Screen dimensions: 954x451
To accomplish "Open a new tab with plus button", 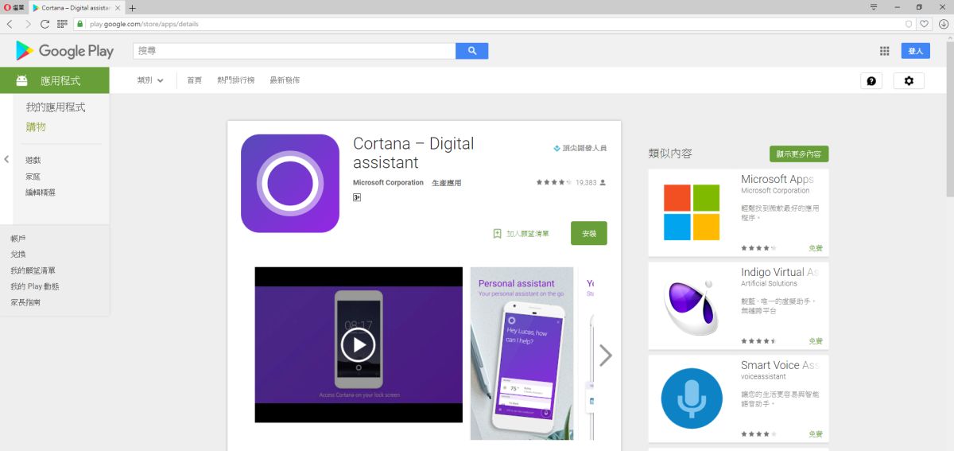I will 133,7.
